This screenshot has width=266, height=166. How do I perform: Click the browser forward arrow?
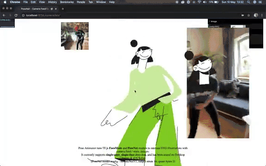coord(10,15)
